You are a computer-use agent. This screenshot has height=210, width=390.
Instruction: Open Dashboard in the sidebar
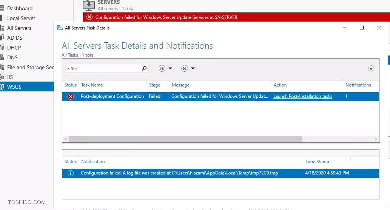coord(20,8)
